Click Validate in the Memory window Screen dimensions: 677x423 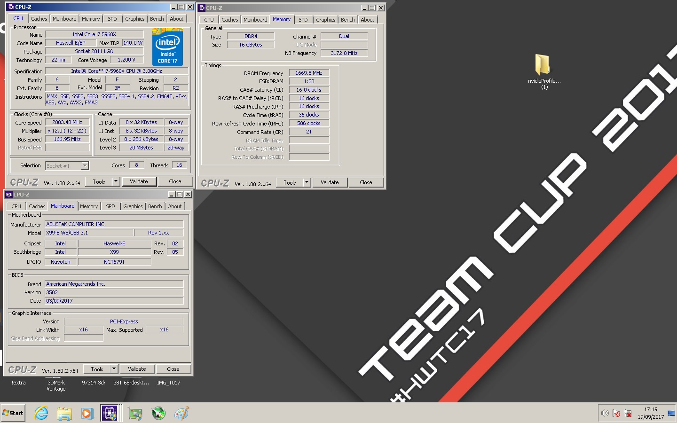pos(330,182)
